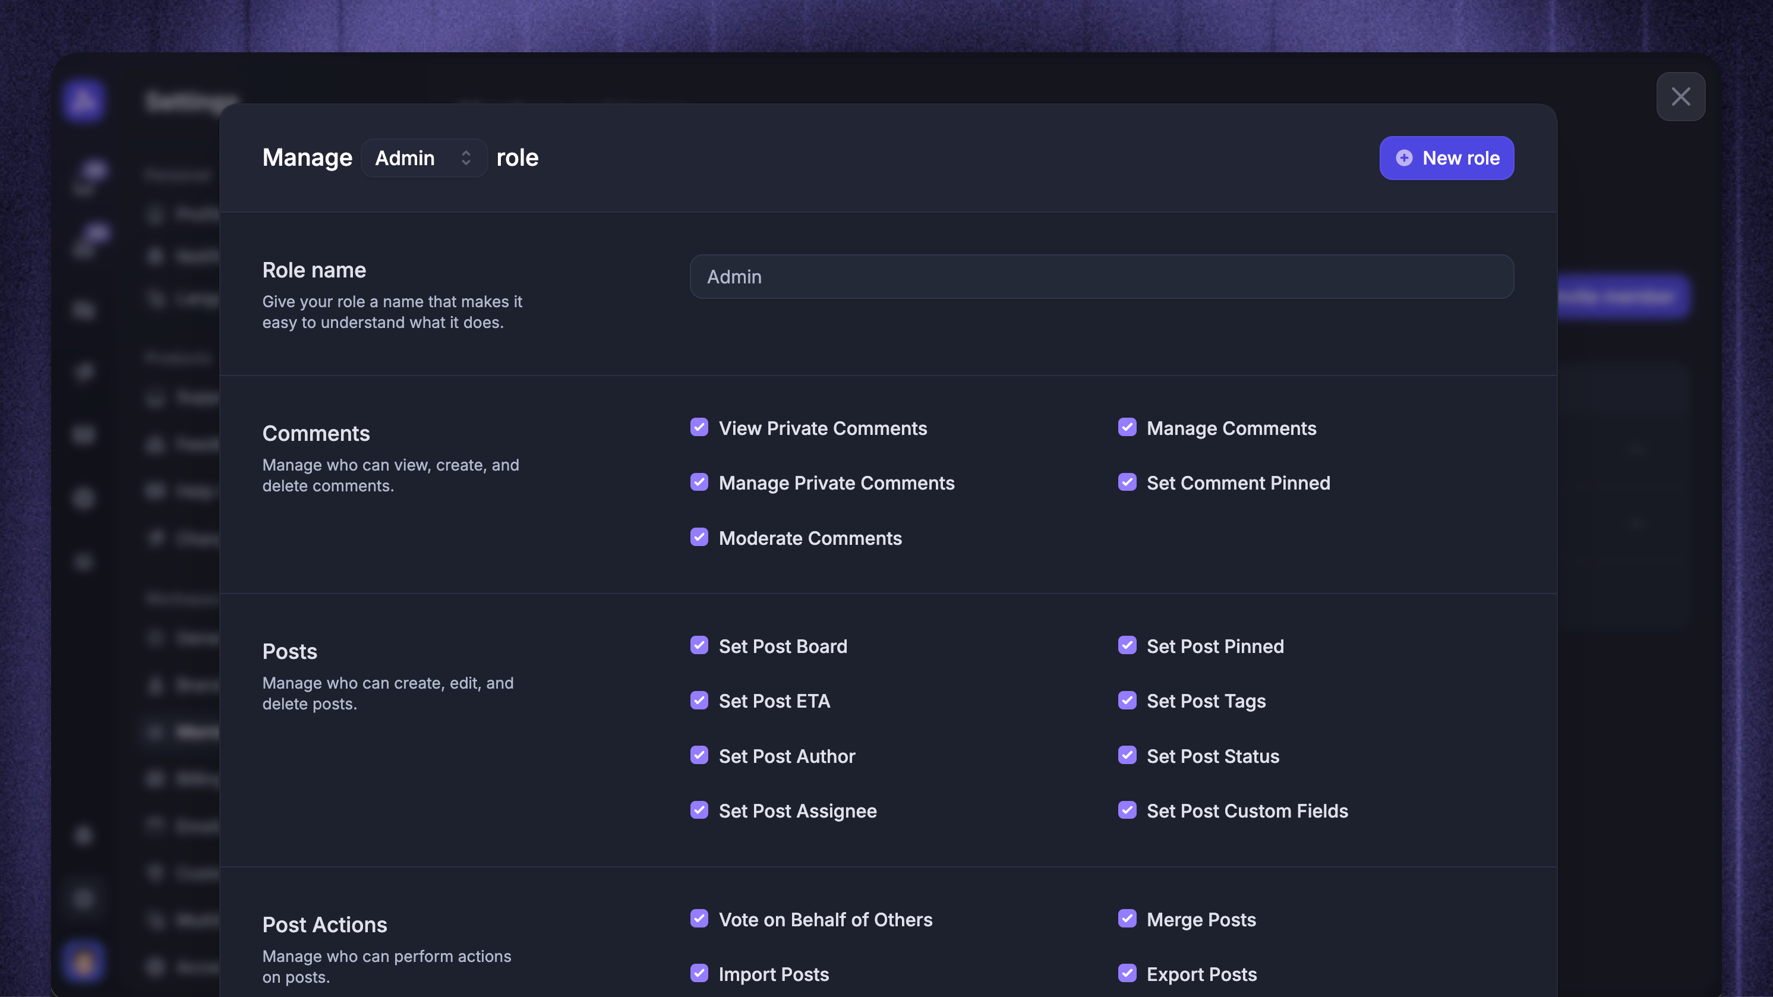
Task: Click the Comments section heading
Action: tap(316, 434)
